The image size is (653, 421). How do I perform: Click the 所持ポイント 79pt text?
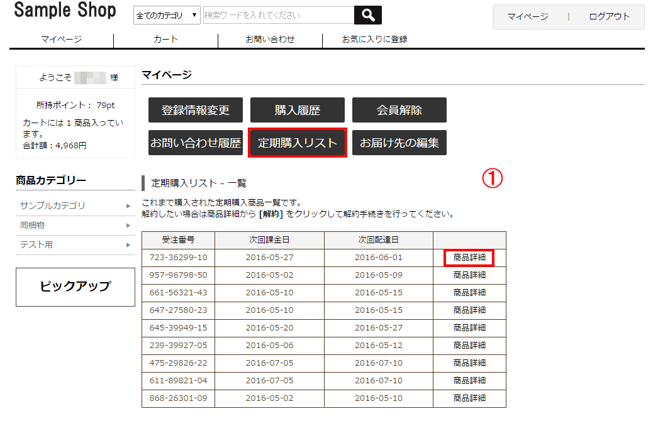pos(75,106)
